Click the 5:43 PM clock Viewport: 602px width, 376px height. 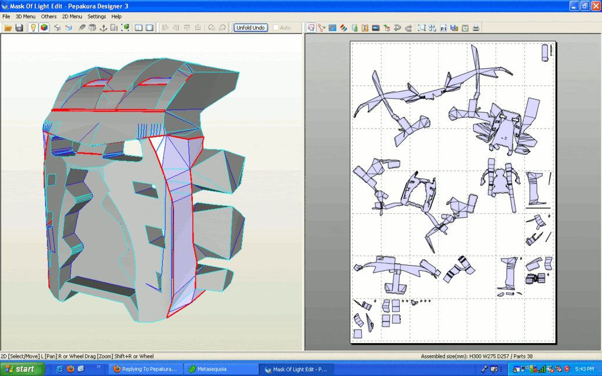click(584, 369)
